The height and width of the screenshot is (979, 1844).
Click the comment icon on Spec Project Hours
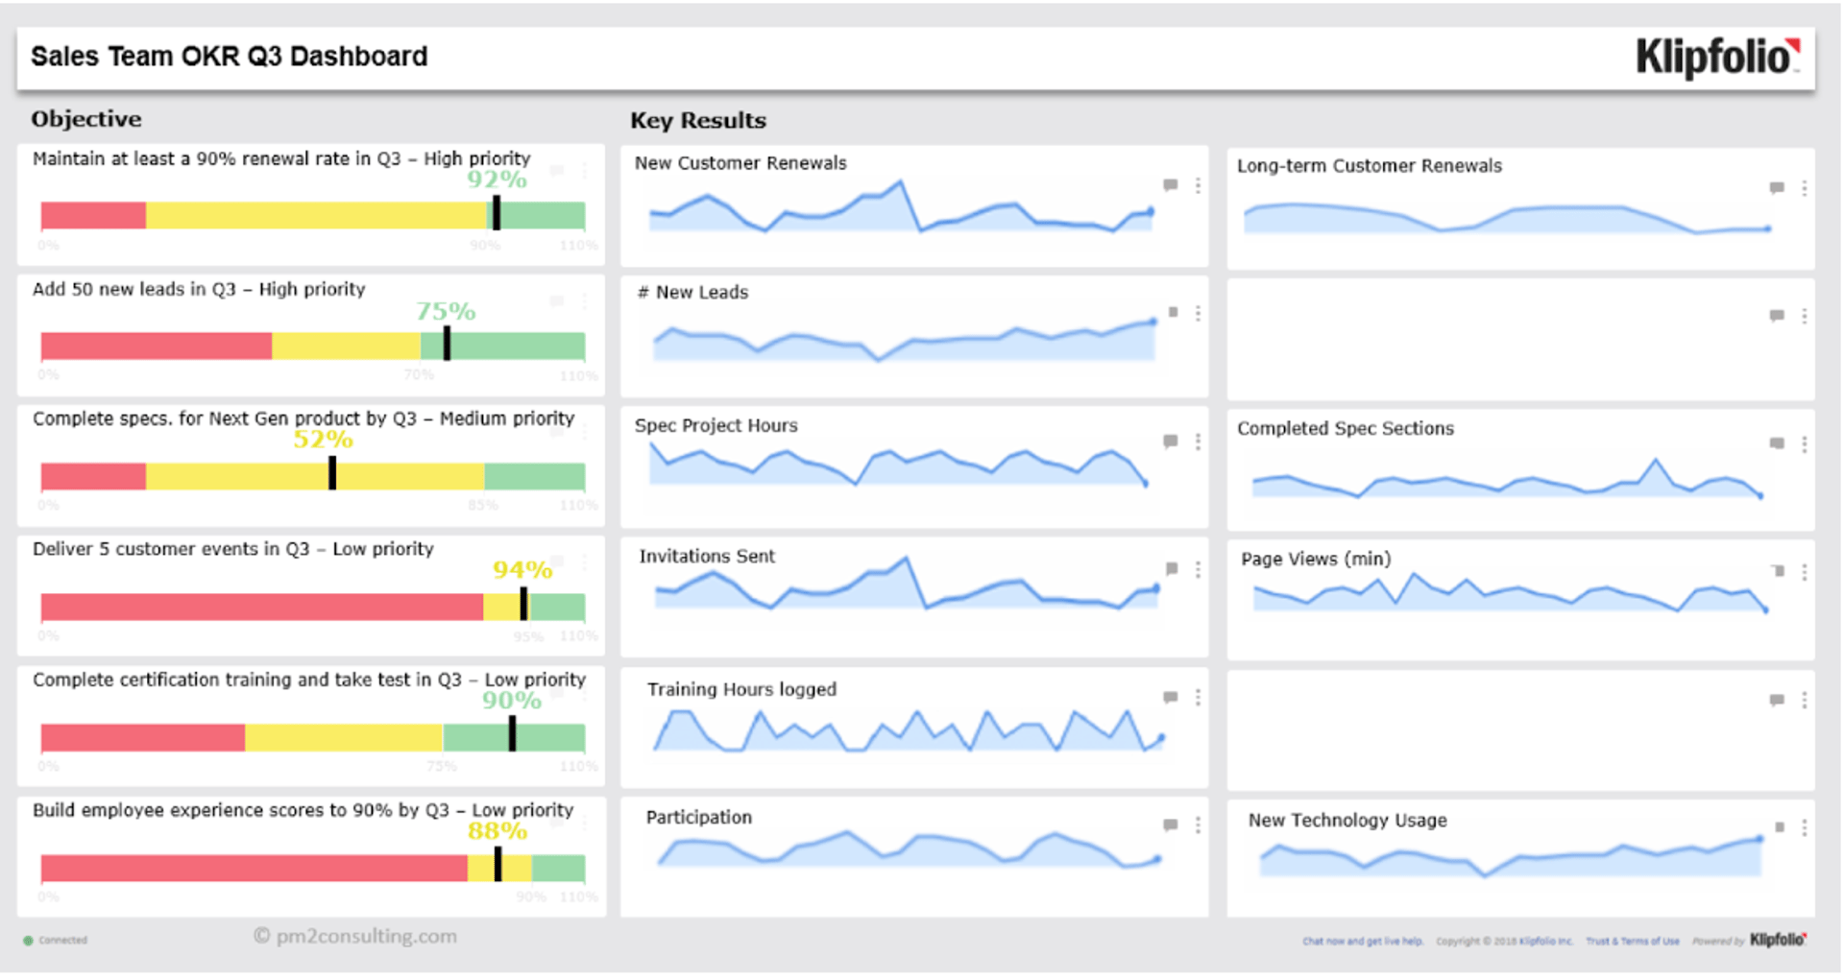[1170, 442]
